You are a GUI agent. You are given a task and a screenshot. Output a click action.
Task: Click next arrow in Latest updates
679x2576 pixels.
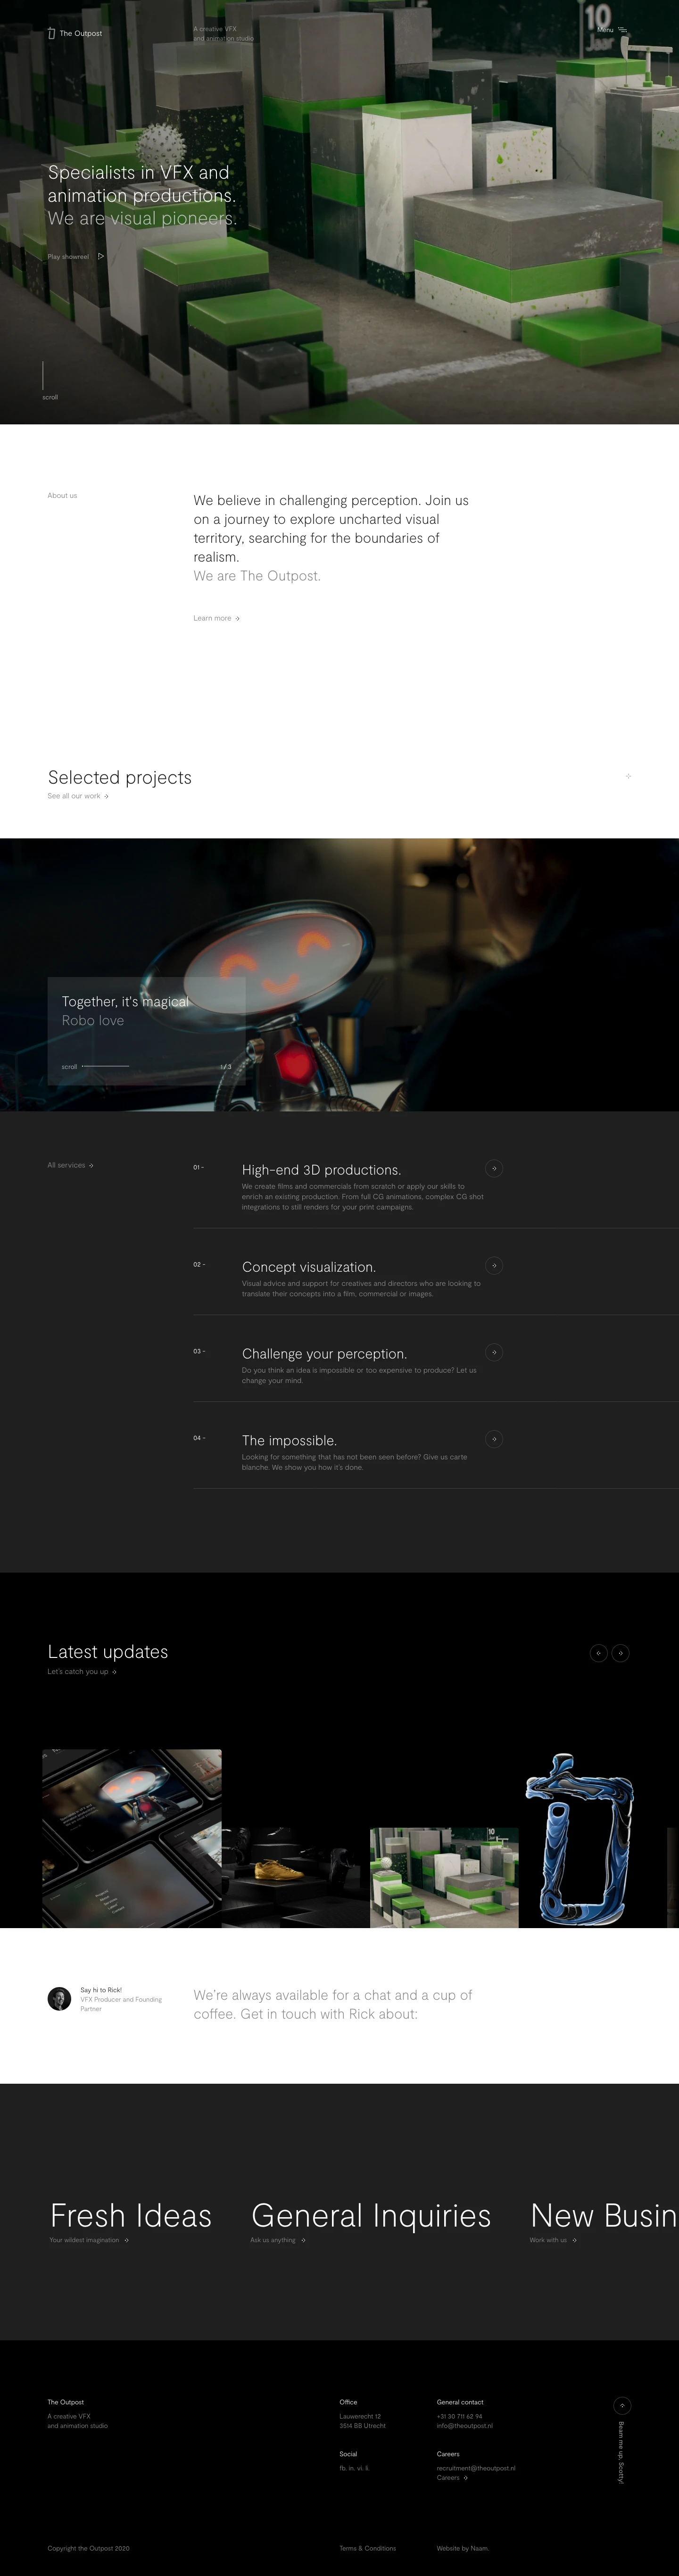(x=621, y=1653)
